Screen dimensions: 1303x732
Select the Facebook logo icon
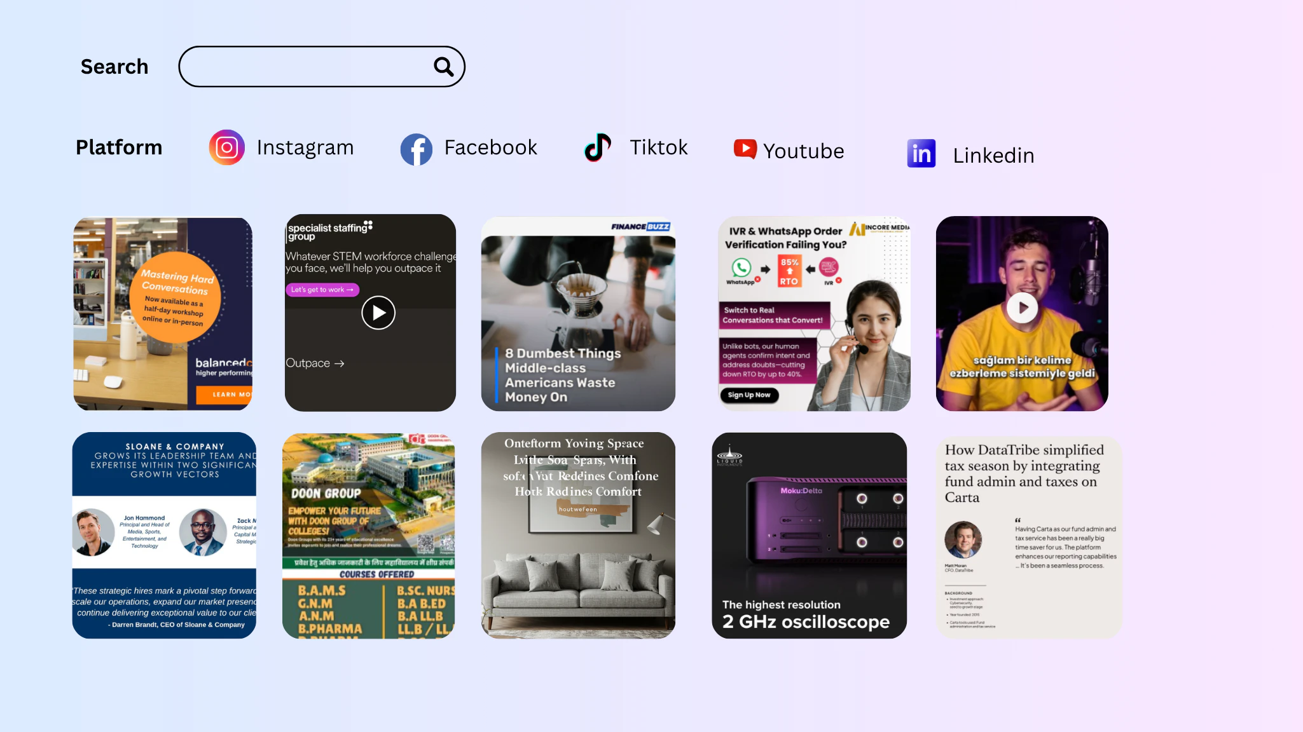click(x=417, y=149)
